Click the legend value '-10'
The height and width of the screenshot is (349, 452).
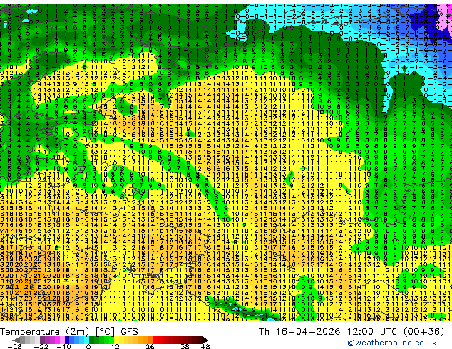[x=63, y=346]
